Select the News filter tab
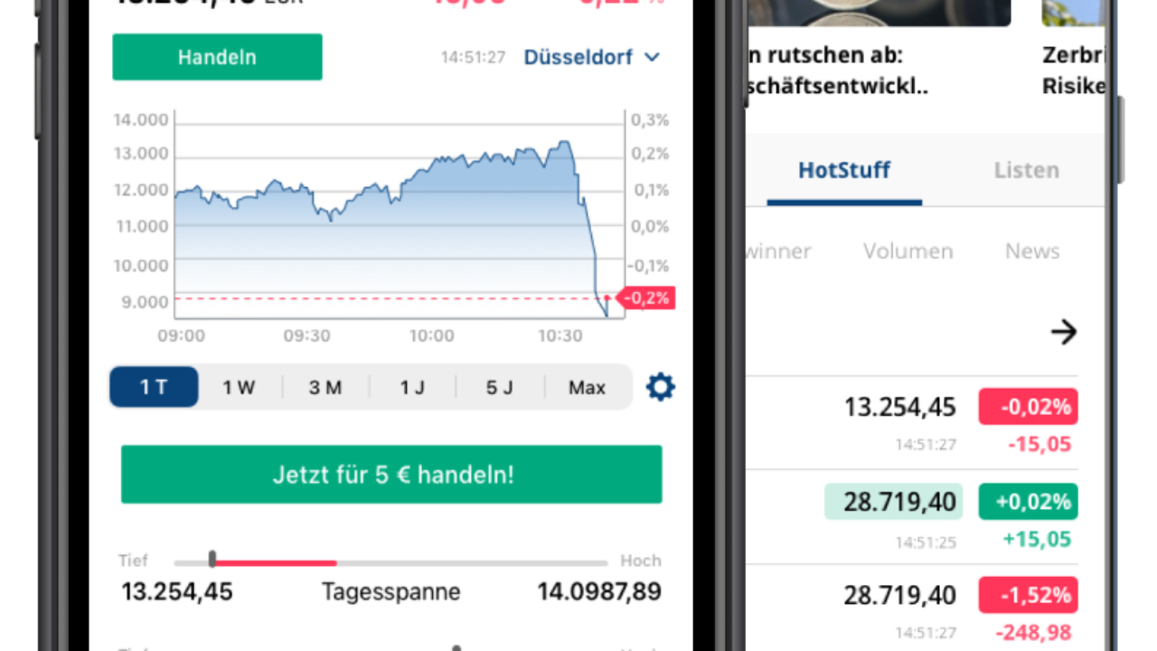 [1032, 251]
